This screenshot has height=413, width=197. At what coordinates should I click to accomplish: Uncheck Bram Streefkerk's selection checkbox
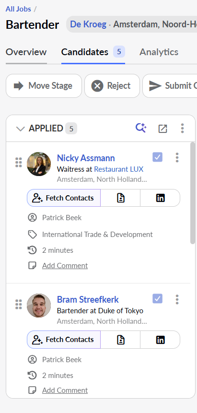158,299
